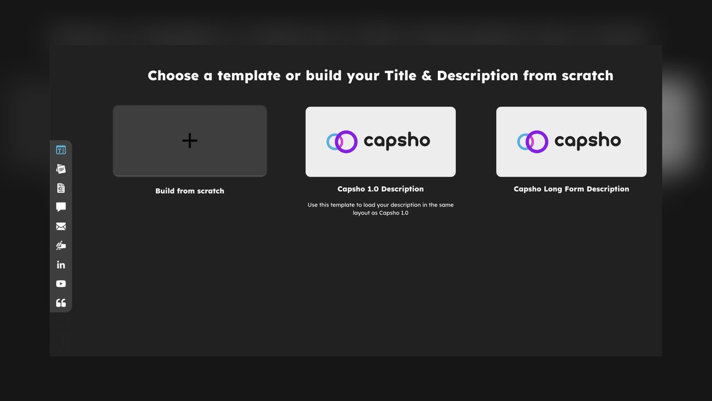Select the Capsho 1.0 Description template card
The width and height of the screenshot is (712, 401).
pyautogui.click(x=380, y=141)
